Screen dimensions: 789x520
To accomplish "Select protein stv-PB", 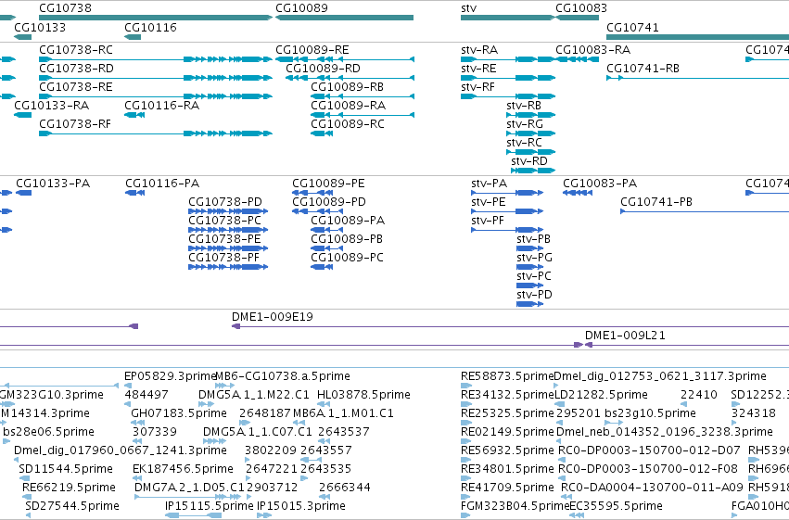I will (x=533, y=238).
